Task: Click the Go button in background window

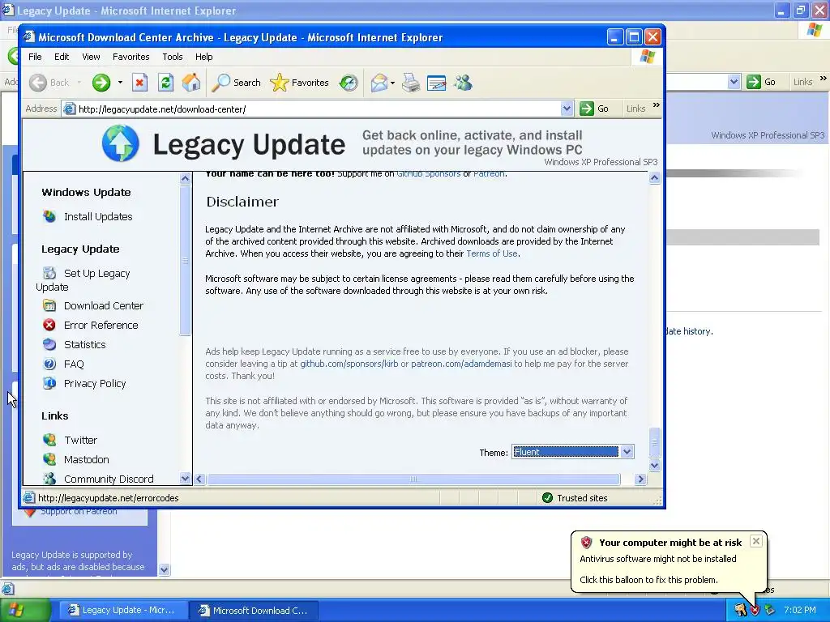Action: [x=761, y=82]
